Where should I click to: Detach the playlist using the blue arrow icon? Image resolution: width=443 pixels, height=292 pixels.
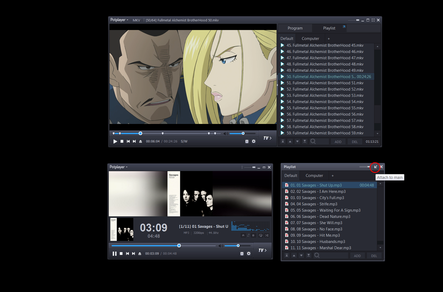pyautogui.click(x=344, y=27)
